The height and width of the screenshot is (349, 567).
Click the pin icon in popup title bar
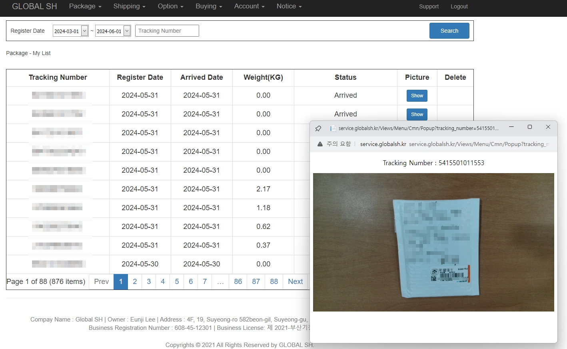tap(318, 128)
